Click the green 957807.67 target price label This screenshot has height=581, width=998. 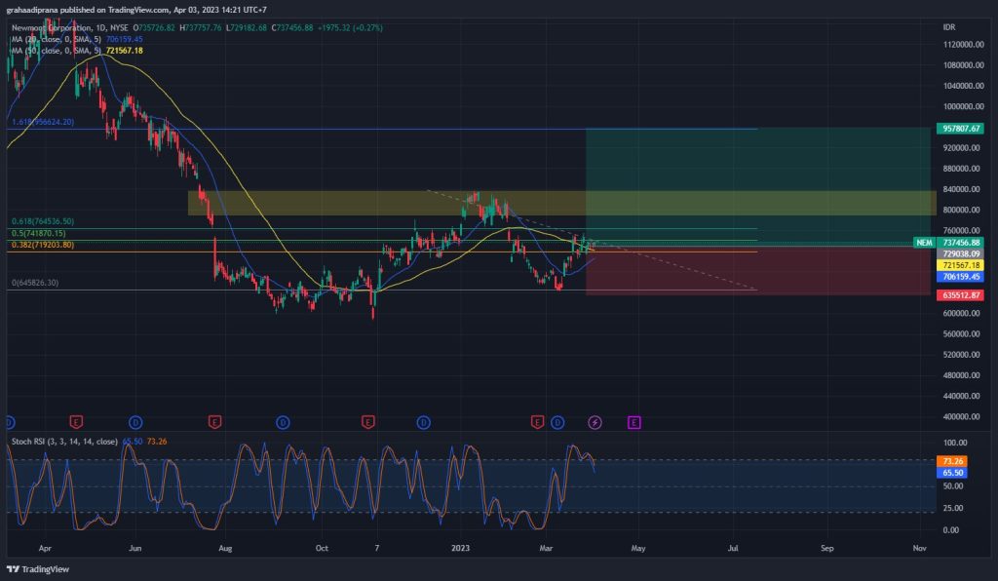tap(961, 129)
